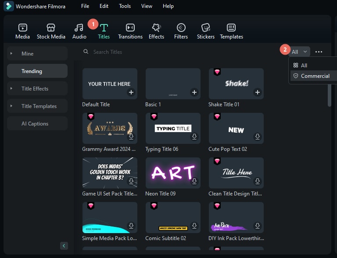Download Cute Pop Text 02
The width and height of the screenshot is (337, 258).
click(258, 136)
